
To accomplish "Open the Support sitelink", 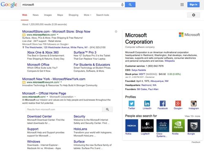I will tap(33, 129).
